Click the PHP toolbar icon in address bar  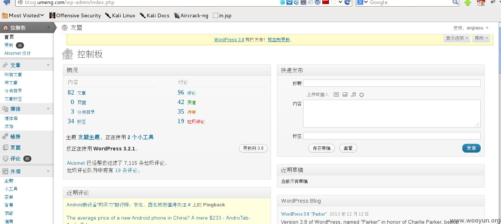pos(303,2)
